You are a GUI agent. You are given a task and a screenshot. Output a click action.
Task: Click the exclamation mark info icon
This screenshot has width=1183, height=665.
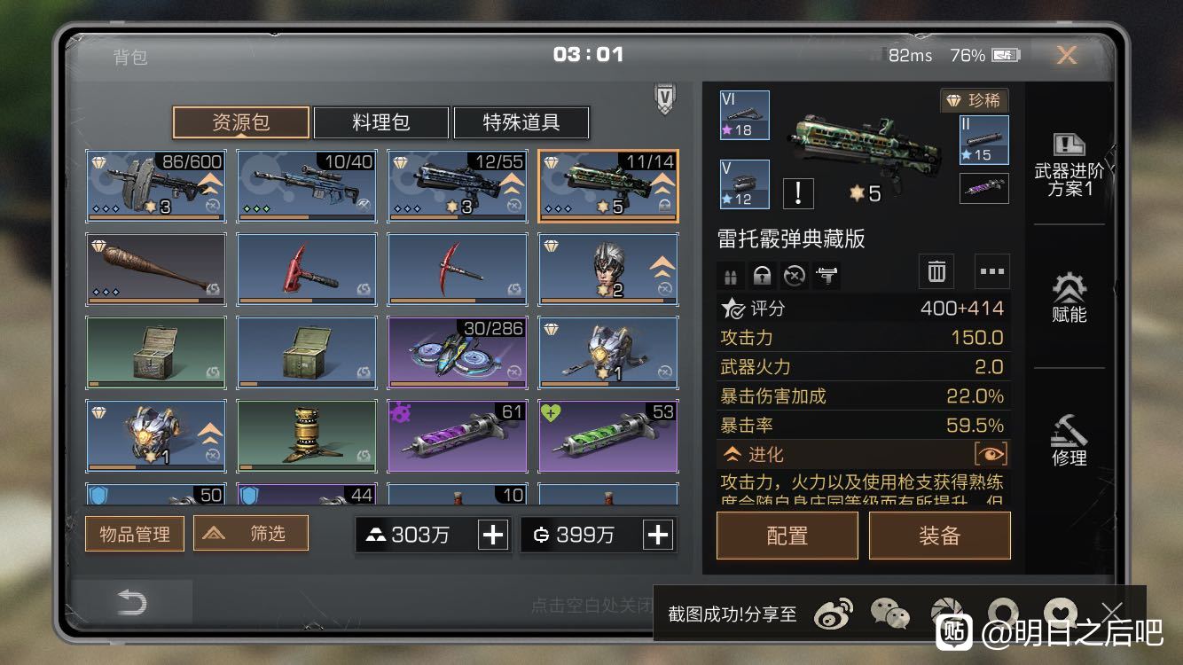coord(798,192)
